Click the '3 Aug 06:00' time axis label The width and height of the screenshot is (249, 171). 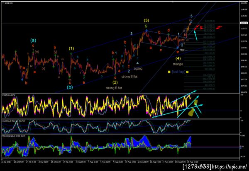[81, 162]
